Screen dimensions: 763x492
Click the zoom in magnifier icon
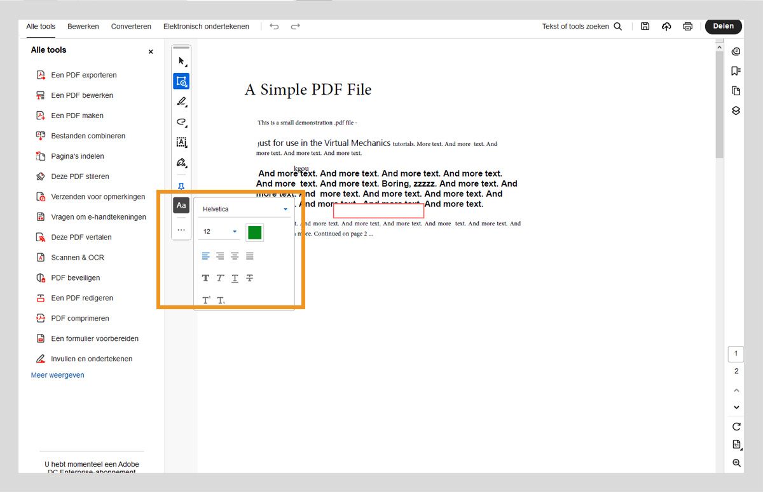click(736, 463)
